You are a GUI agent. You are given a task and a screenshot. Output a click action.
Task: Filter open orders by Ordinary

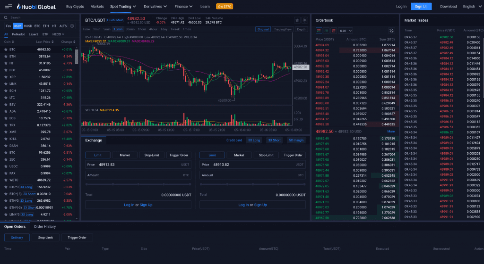[x=17, y=238]
